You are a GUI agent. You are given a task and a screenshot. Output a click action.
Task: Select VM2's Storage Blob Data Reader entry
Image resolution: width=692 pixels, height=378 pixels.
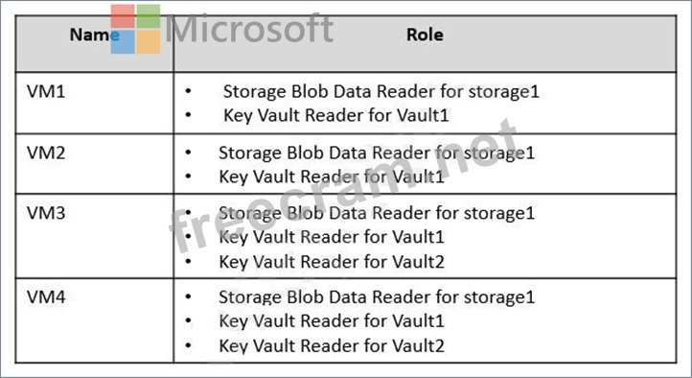[377, 153]
